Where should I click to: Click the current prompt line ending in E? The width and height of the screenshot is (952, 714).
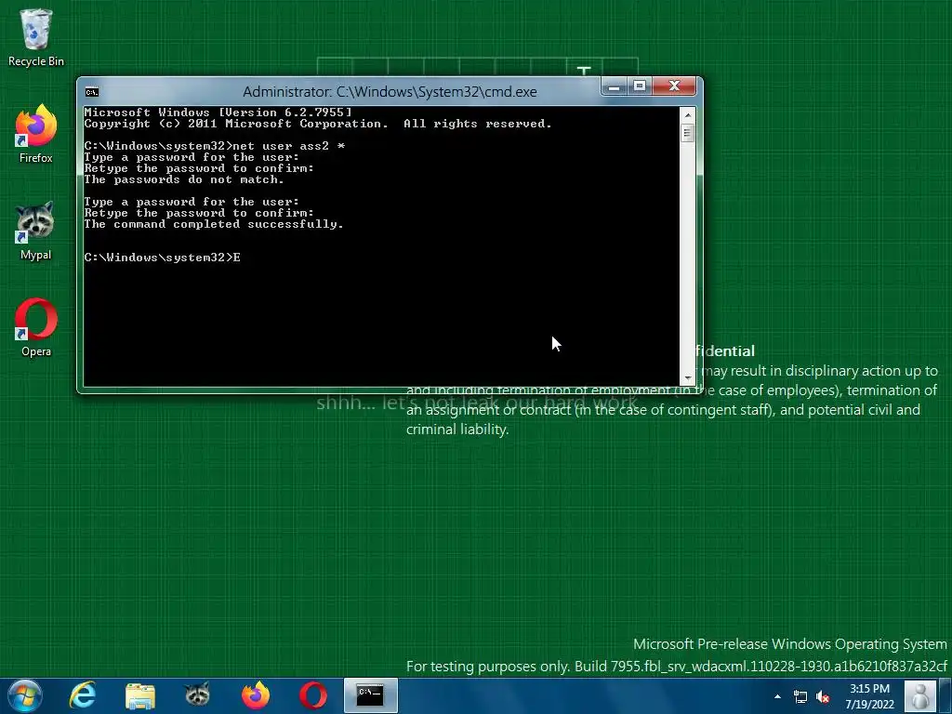coord(162,258)
